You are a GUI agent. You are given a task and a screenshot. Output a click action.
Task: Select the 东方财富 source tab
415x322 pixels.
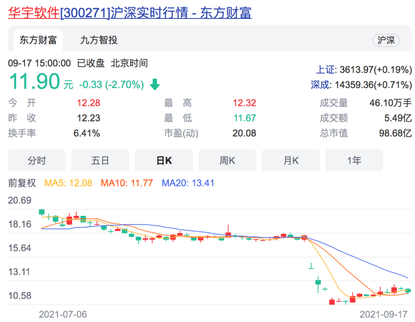(x=38, y=40)
